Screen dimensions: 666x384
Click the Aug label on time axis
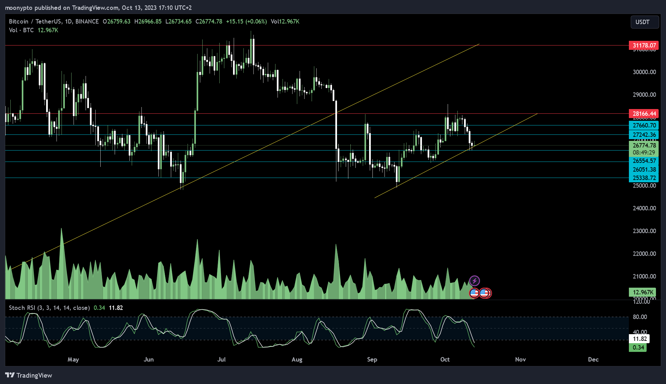(x=297, y=360)
